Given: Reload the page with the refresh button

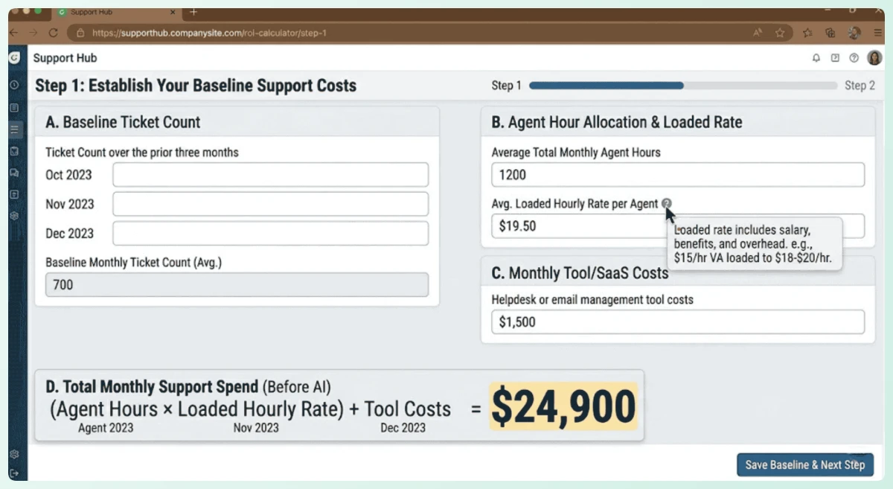Looking at the screenshot, I should click(53, 33).
